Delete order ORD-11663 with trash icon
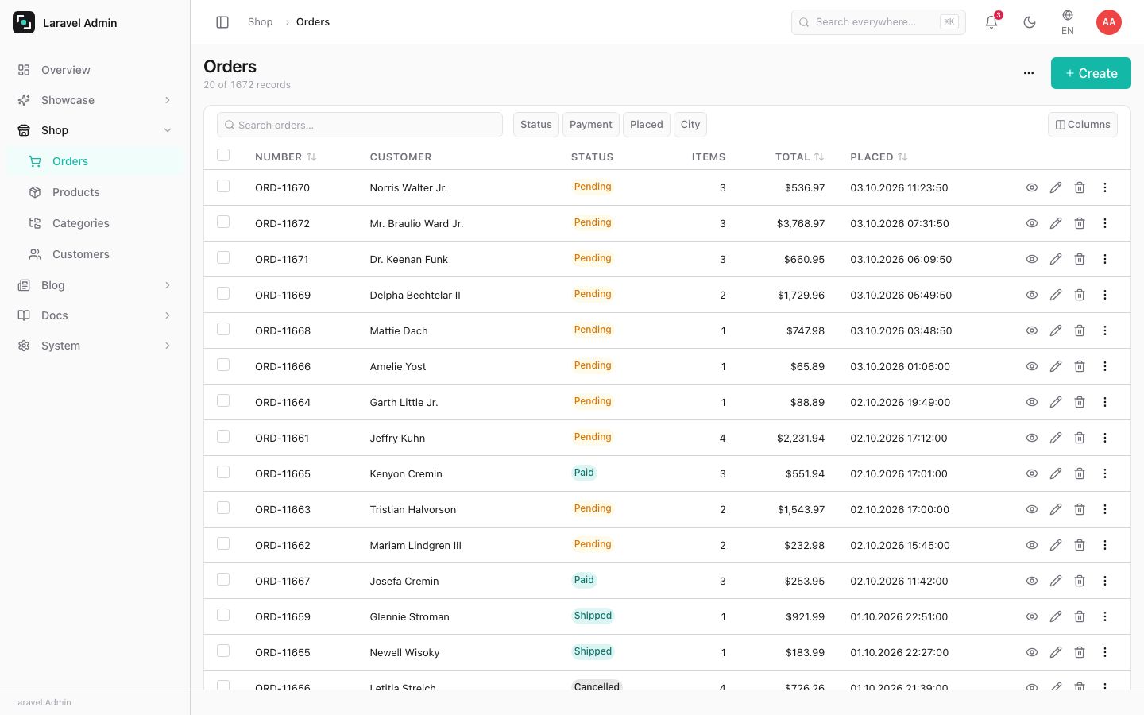Viewport: 1144px width, 715px height. coord(1080,509)
